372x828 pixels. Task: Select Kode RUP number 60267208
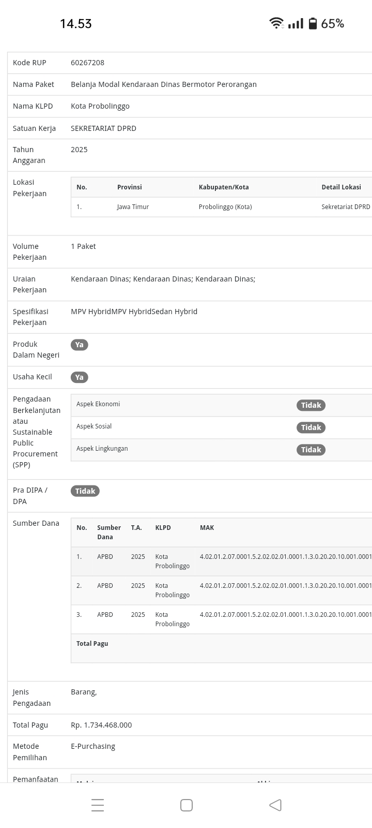88,63
